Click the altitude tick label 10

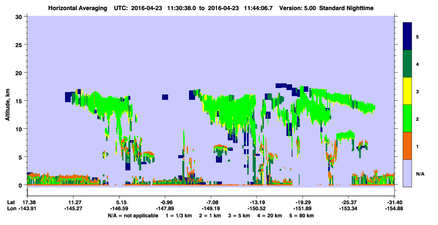coord(20,129)
